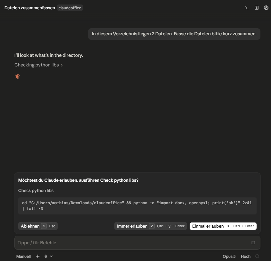Click the microphone icon
The width and height of the screenshot is (271, 261).
point(46,256)
